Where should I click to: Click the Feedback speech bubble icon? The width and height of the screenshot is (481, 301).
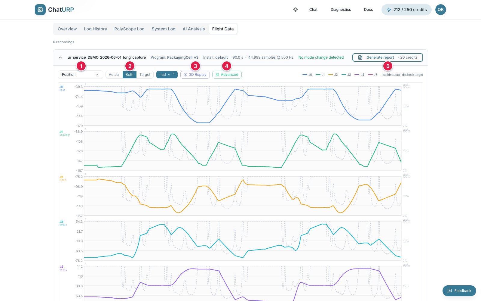[x=450, y=291]
